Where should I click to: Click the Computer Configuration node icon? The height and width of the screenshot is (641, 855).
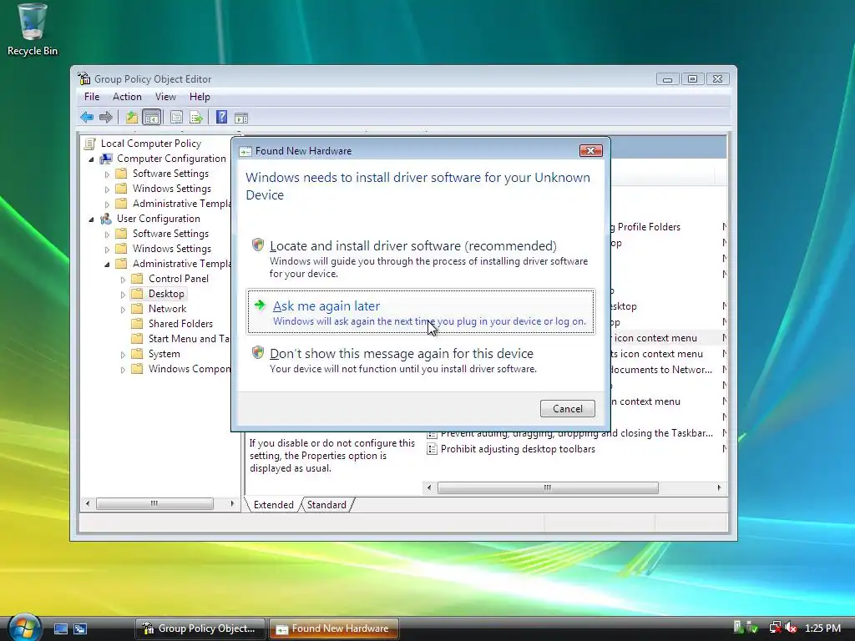[106, 159]
